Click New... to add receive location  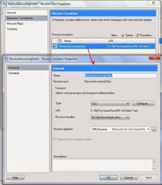tap(115, 35)
